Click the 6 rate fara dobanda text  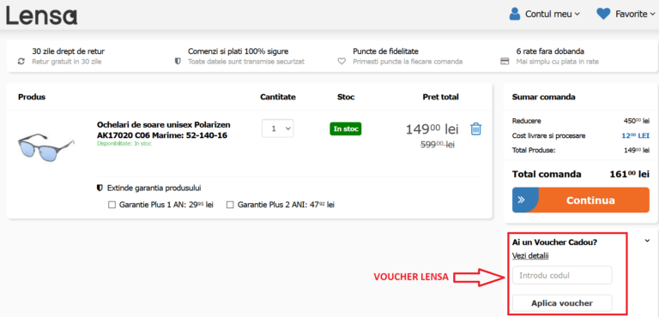tap(550, 51)
